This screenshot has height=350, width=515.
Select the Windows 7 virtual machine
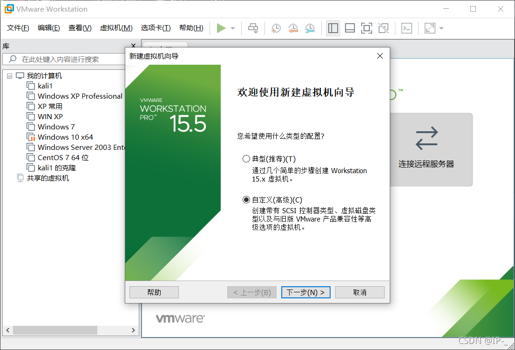coord(56,127)
